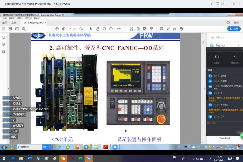
Task: Open page thumbnails panel in left sidebar
Action: click(x=3, y=37)
